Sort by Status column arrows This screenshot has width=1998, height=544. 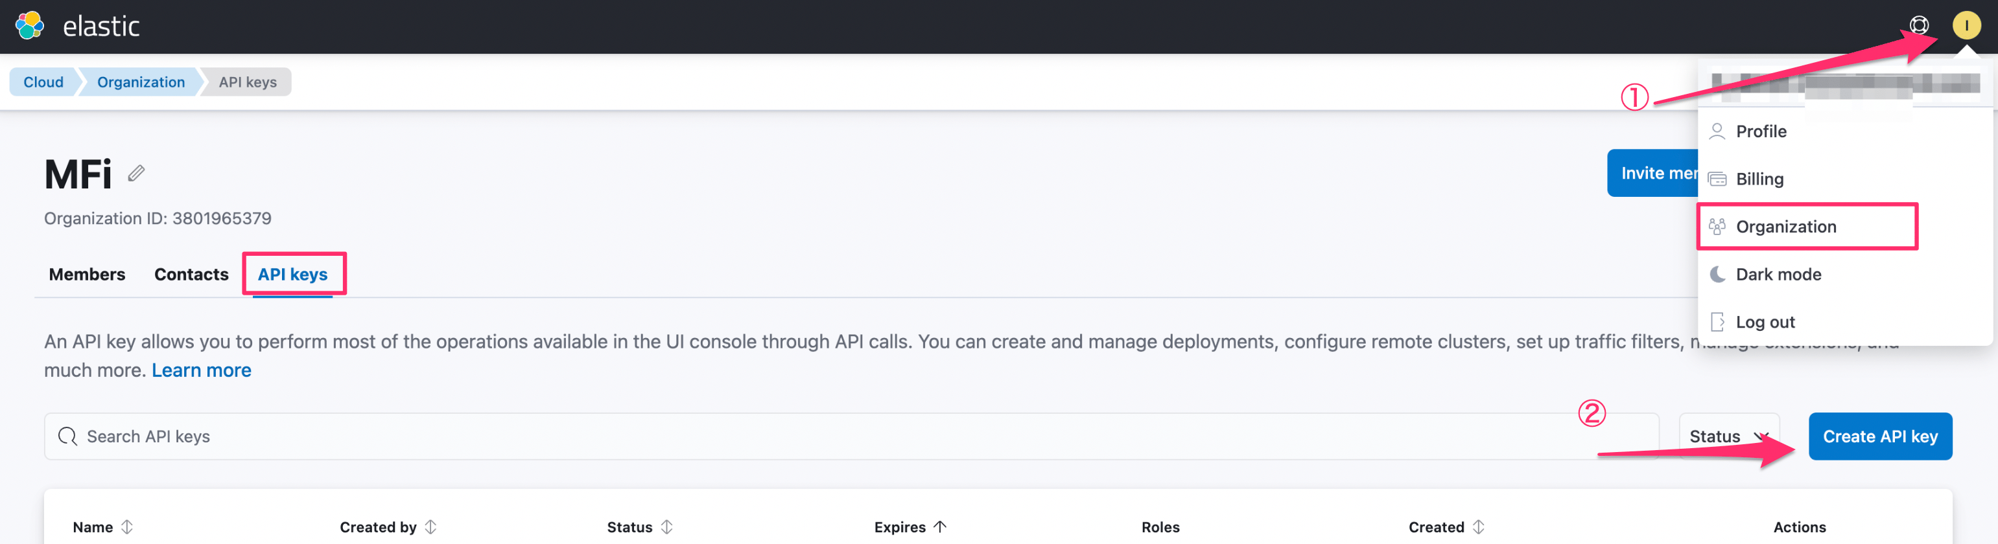click(x=667, y=527)
